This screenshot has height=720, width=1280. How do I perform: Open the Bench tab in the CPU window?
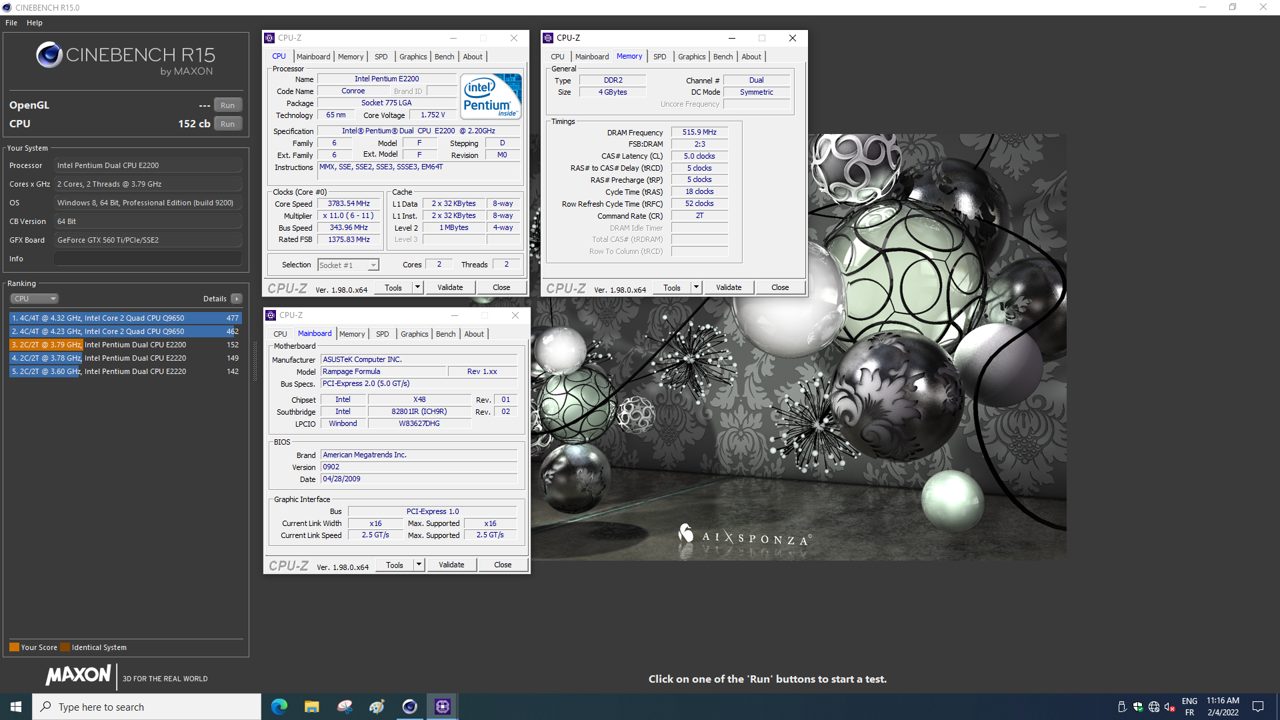click(x=445, y=57)
